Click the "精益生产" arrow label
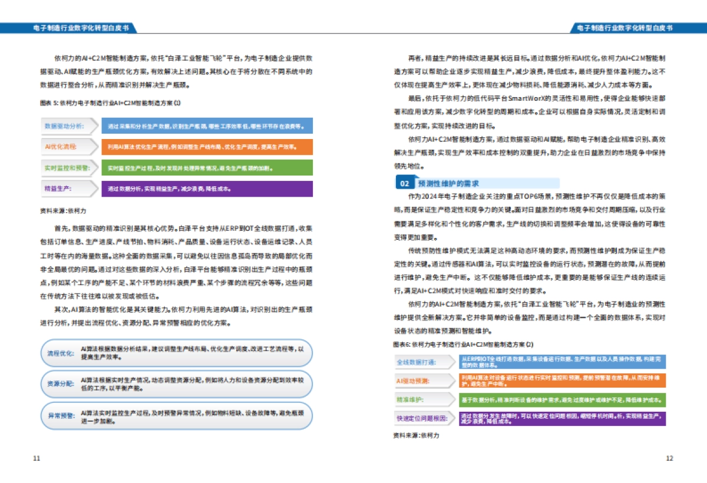 tap(59, 189)
